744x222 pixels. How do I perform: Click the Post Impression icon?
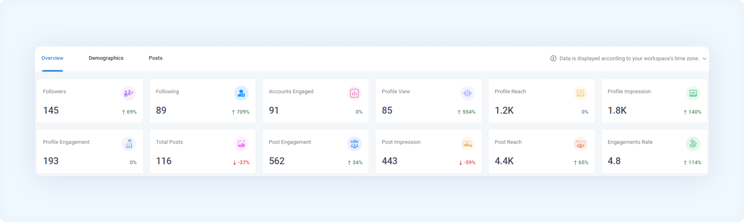[467, 144]
